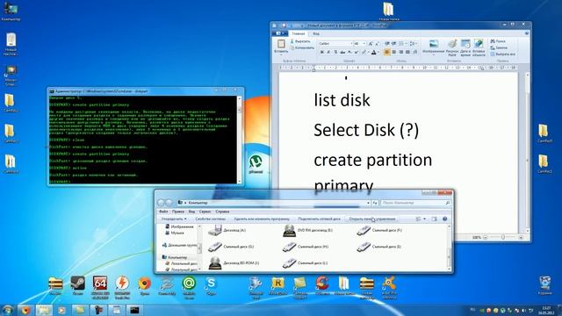Click the vertical scrollbar in WordPad
This screenshot has height=316, width=562.
(x=527, y=153)
